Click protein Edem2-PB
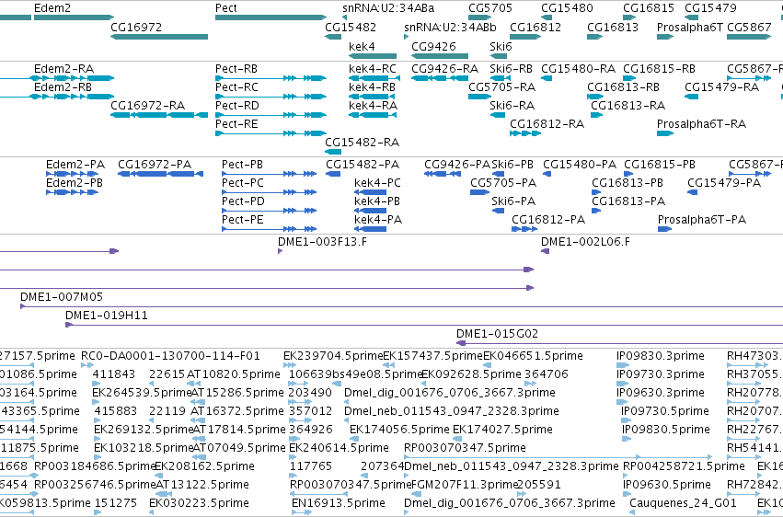 coord(72,192)
